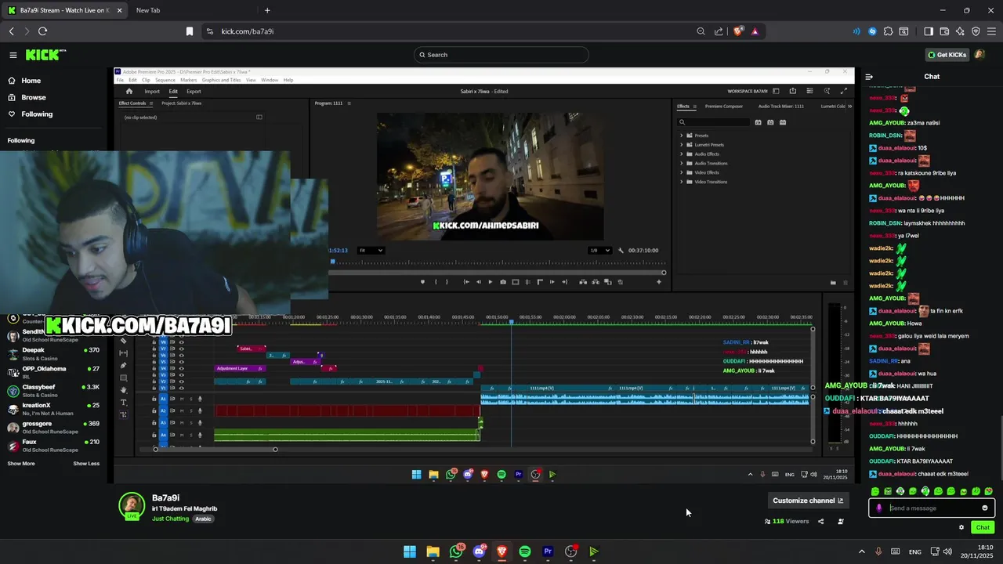
Task: Click the user management icon beside share
Action: tap(841, 522)
